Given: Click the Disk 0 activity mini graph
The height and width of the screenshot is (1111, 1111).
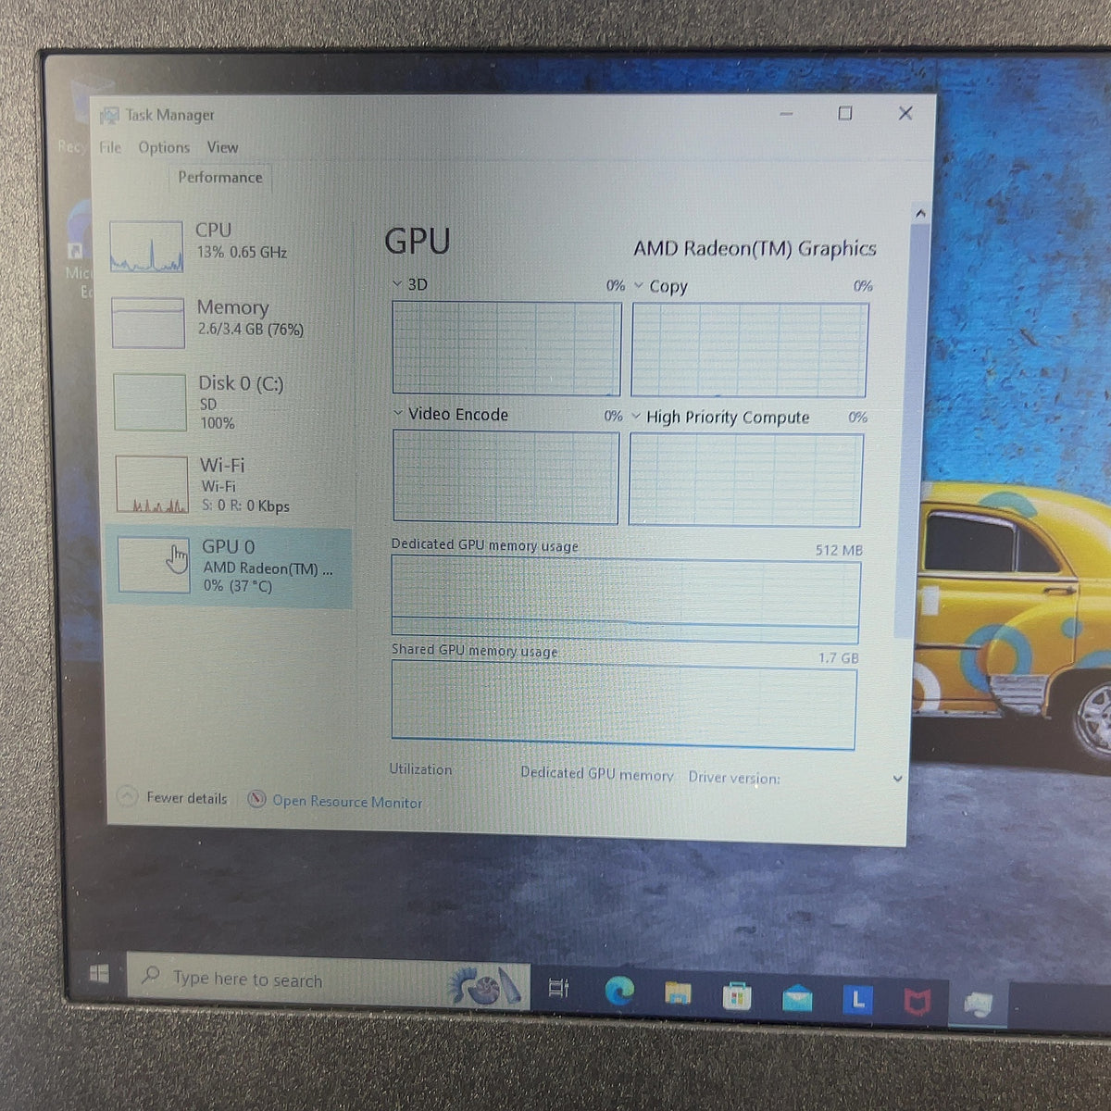Looking at the screenshot, I should coord(150,402).
